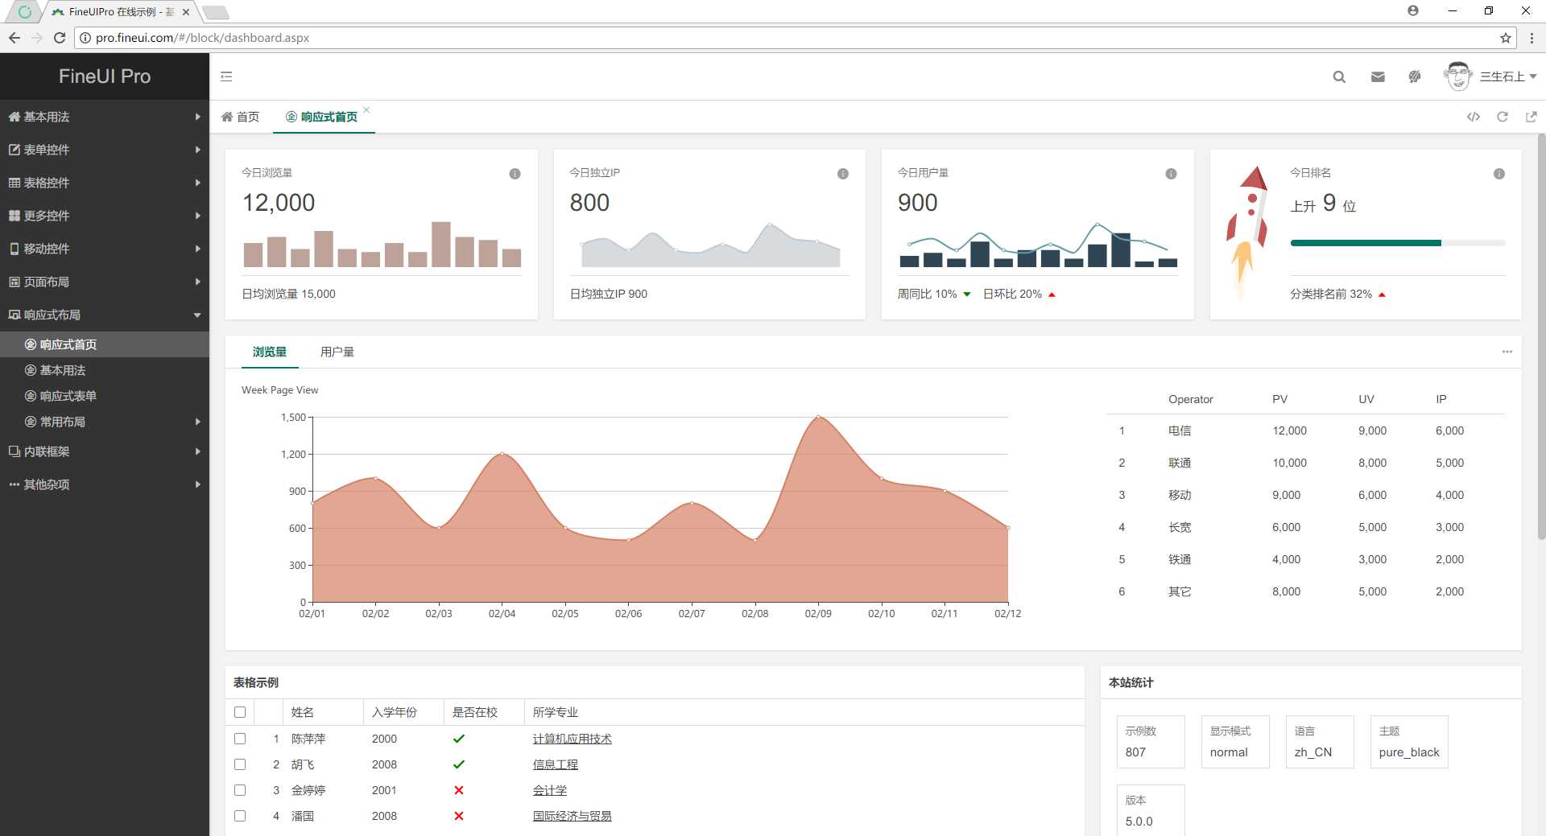Open tab in new window icon
Screen dimensions: 1546x836
click(1531, 117)
